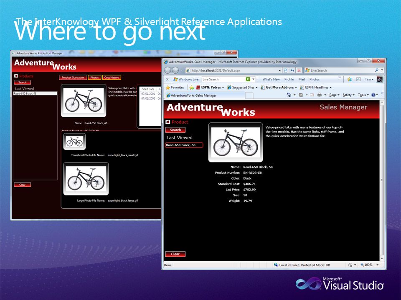Click the Live Search box in IE's title area

point(339,70)
